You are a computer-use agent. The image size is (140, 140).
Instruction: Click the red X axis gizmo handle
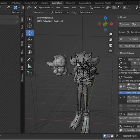coord(111,24)
